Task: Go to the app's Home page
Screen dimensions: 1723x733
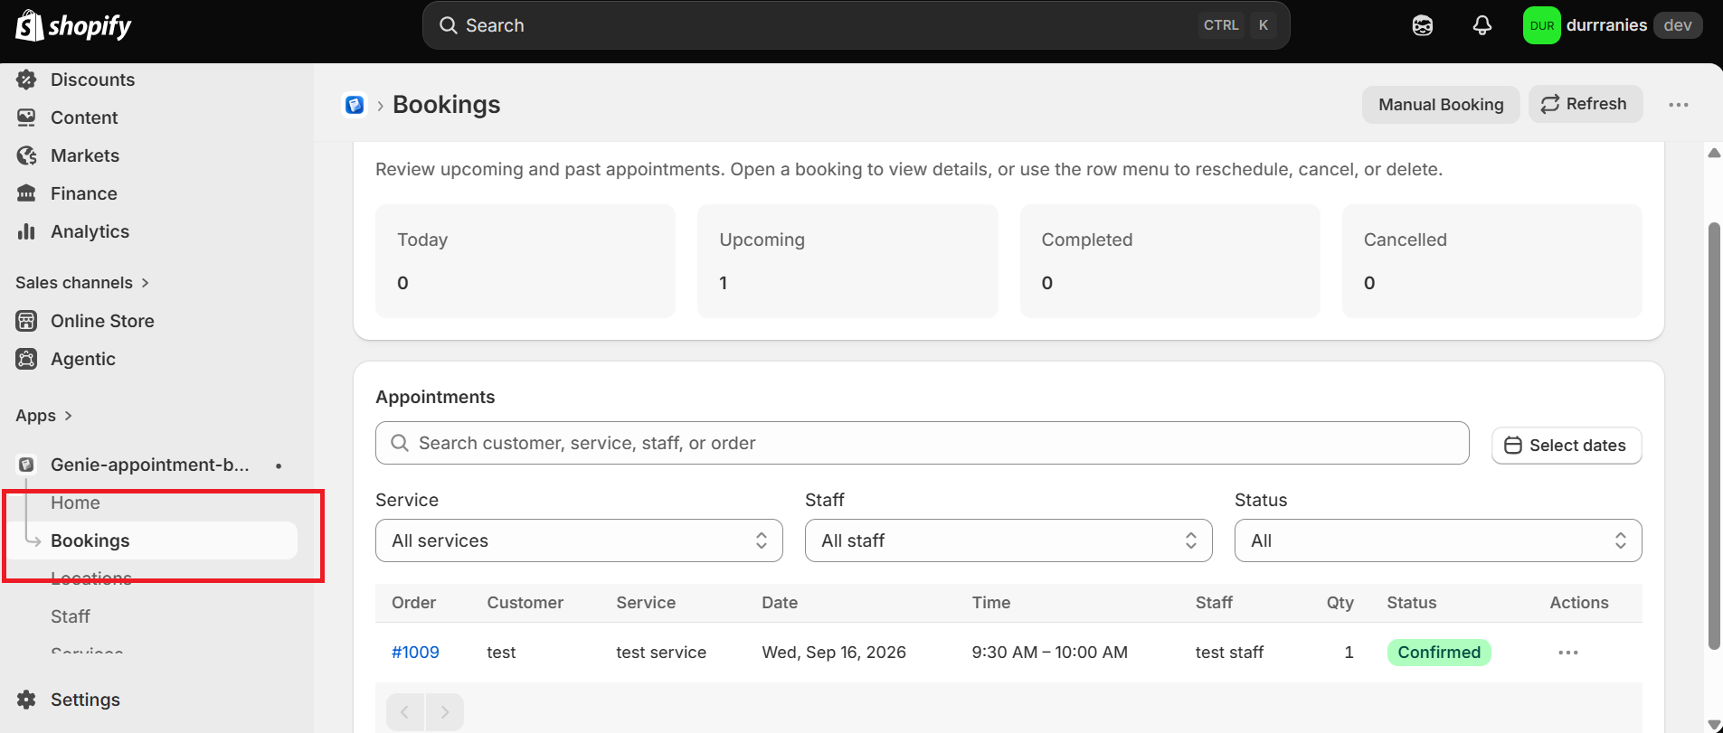Action: 75,503
